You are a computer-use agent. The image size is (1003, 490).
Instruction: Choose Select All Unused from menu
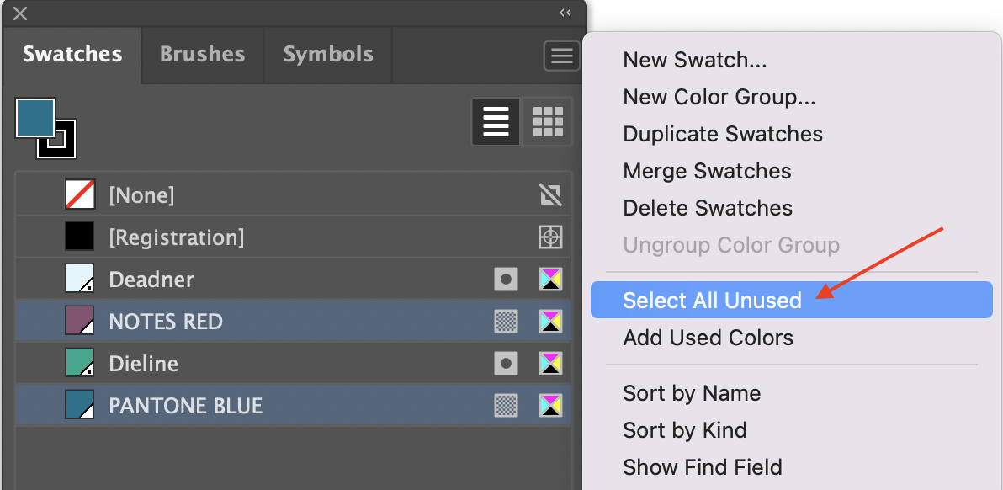[x=712, y=301]
